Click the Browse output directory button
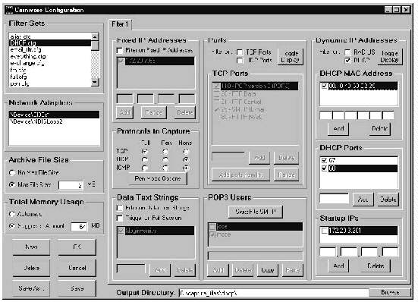 (x=390, y=292)
